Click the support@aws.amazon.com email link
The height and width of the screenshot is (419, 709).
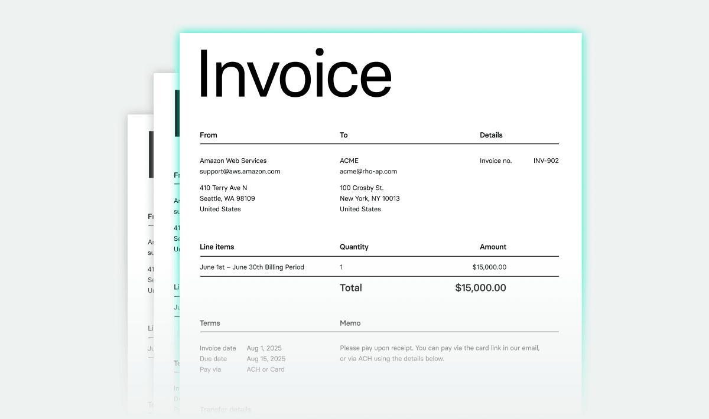[x=239, y=171]
